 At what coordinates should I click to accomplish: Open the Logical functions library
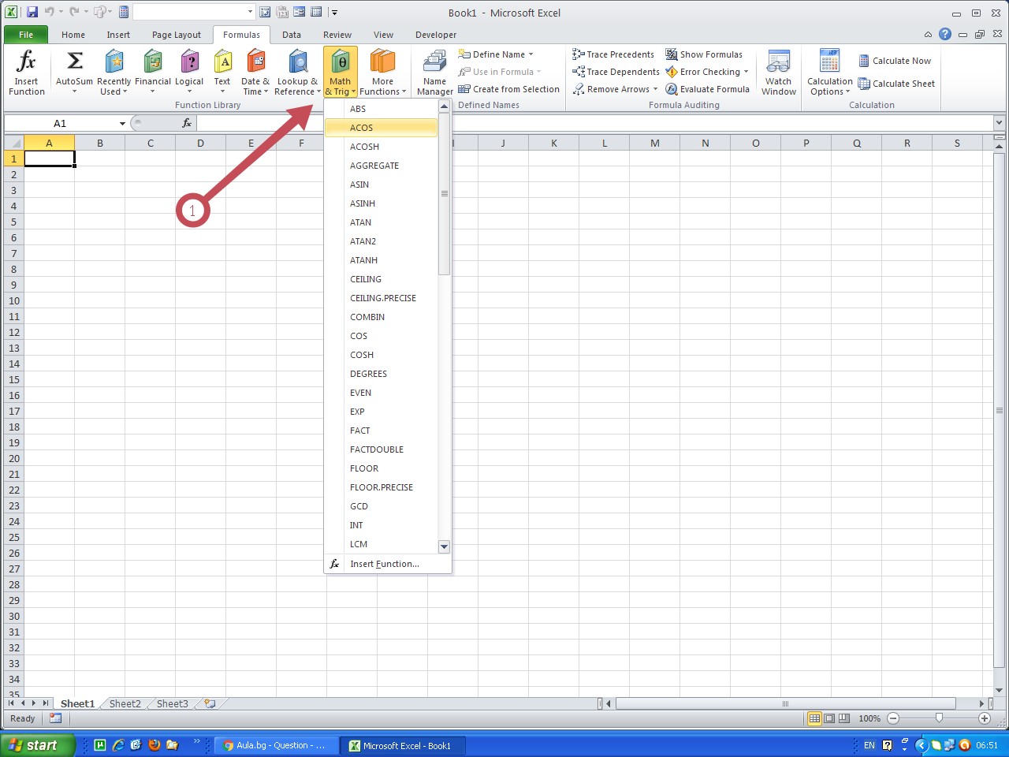click(x=189, y=62)
